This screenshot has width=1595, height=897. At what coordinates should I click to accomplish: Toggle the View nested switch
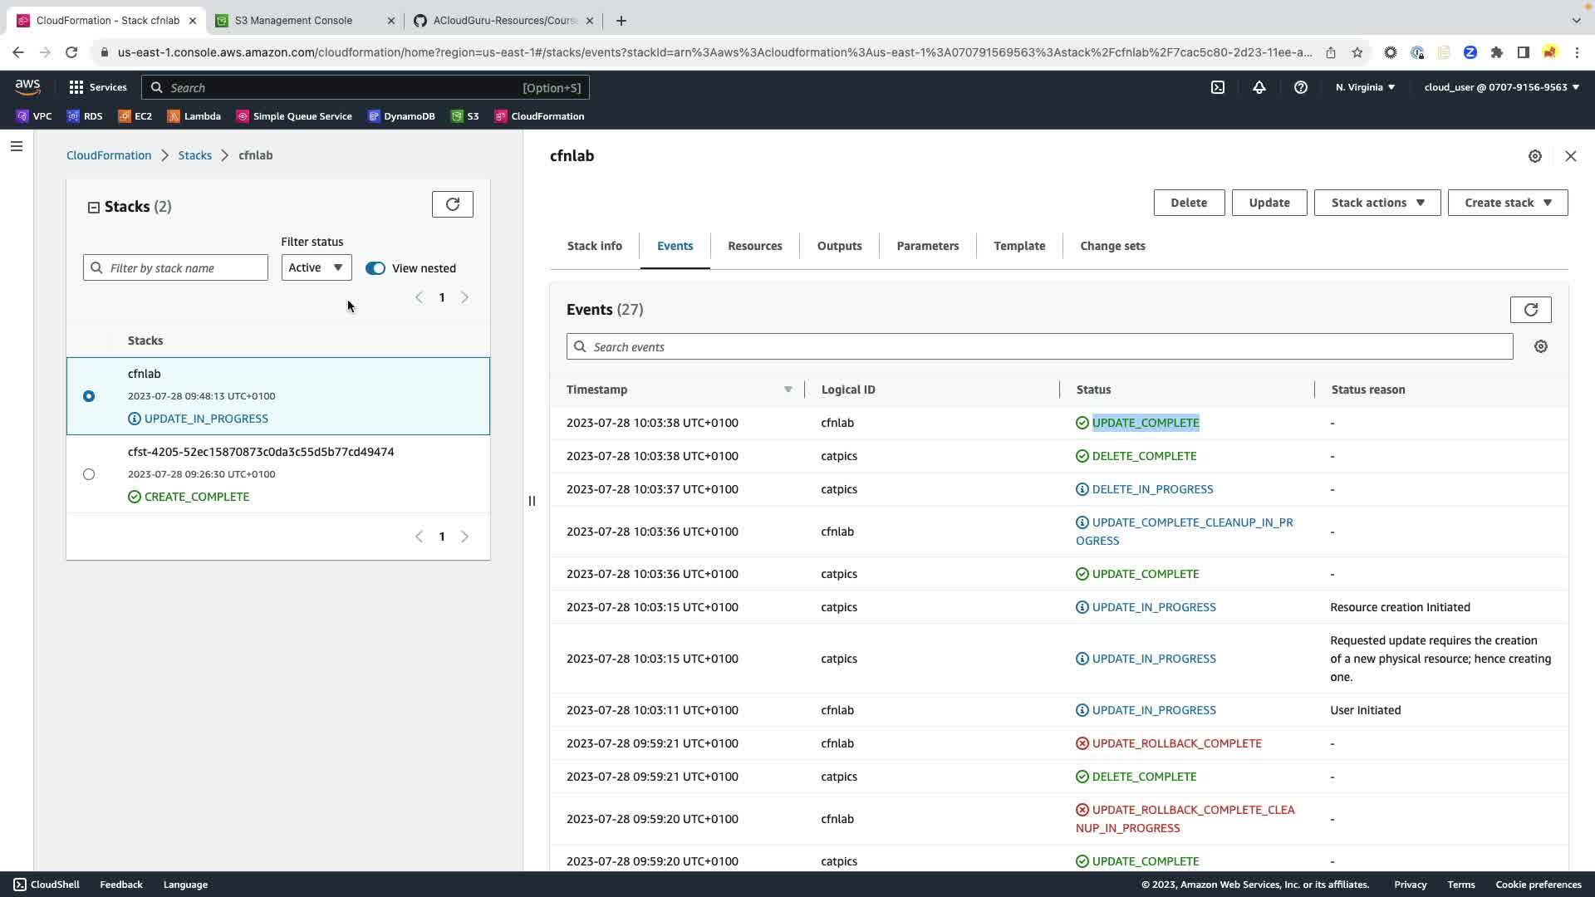[375, 268]
